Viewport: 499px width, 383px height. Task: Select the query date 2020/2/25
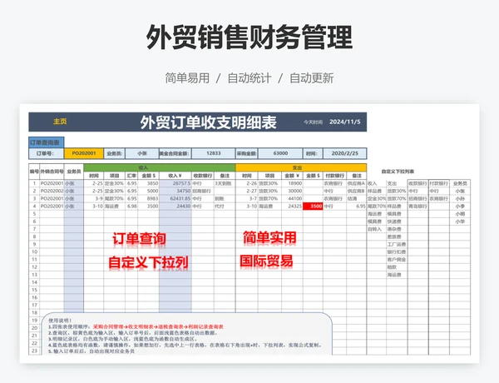pos(344,153)
